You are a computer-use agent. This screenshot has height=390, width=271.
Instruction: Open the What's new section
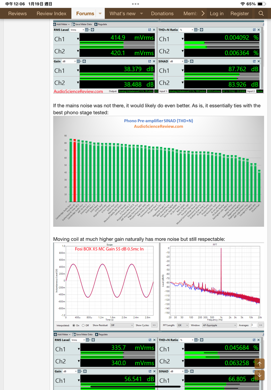click(x=122, y=14)
